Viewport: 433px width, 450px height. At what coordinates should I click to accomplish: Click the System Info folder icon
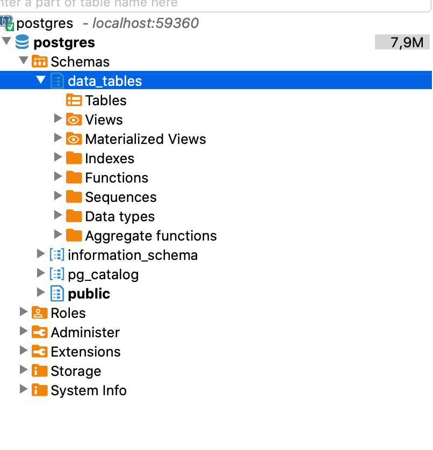pos(40,390)
